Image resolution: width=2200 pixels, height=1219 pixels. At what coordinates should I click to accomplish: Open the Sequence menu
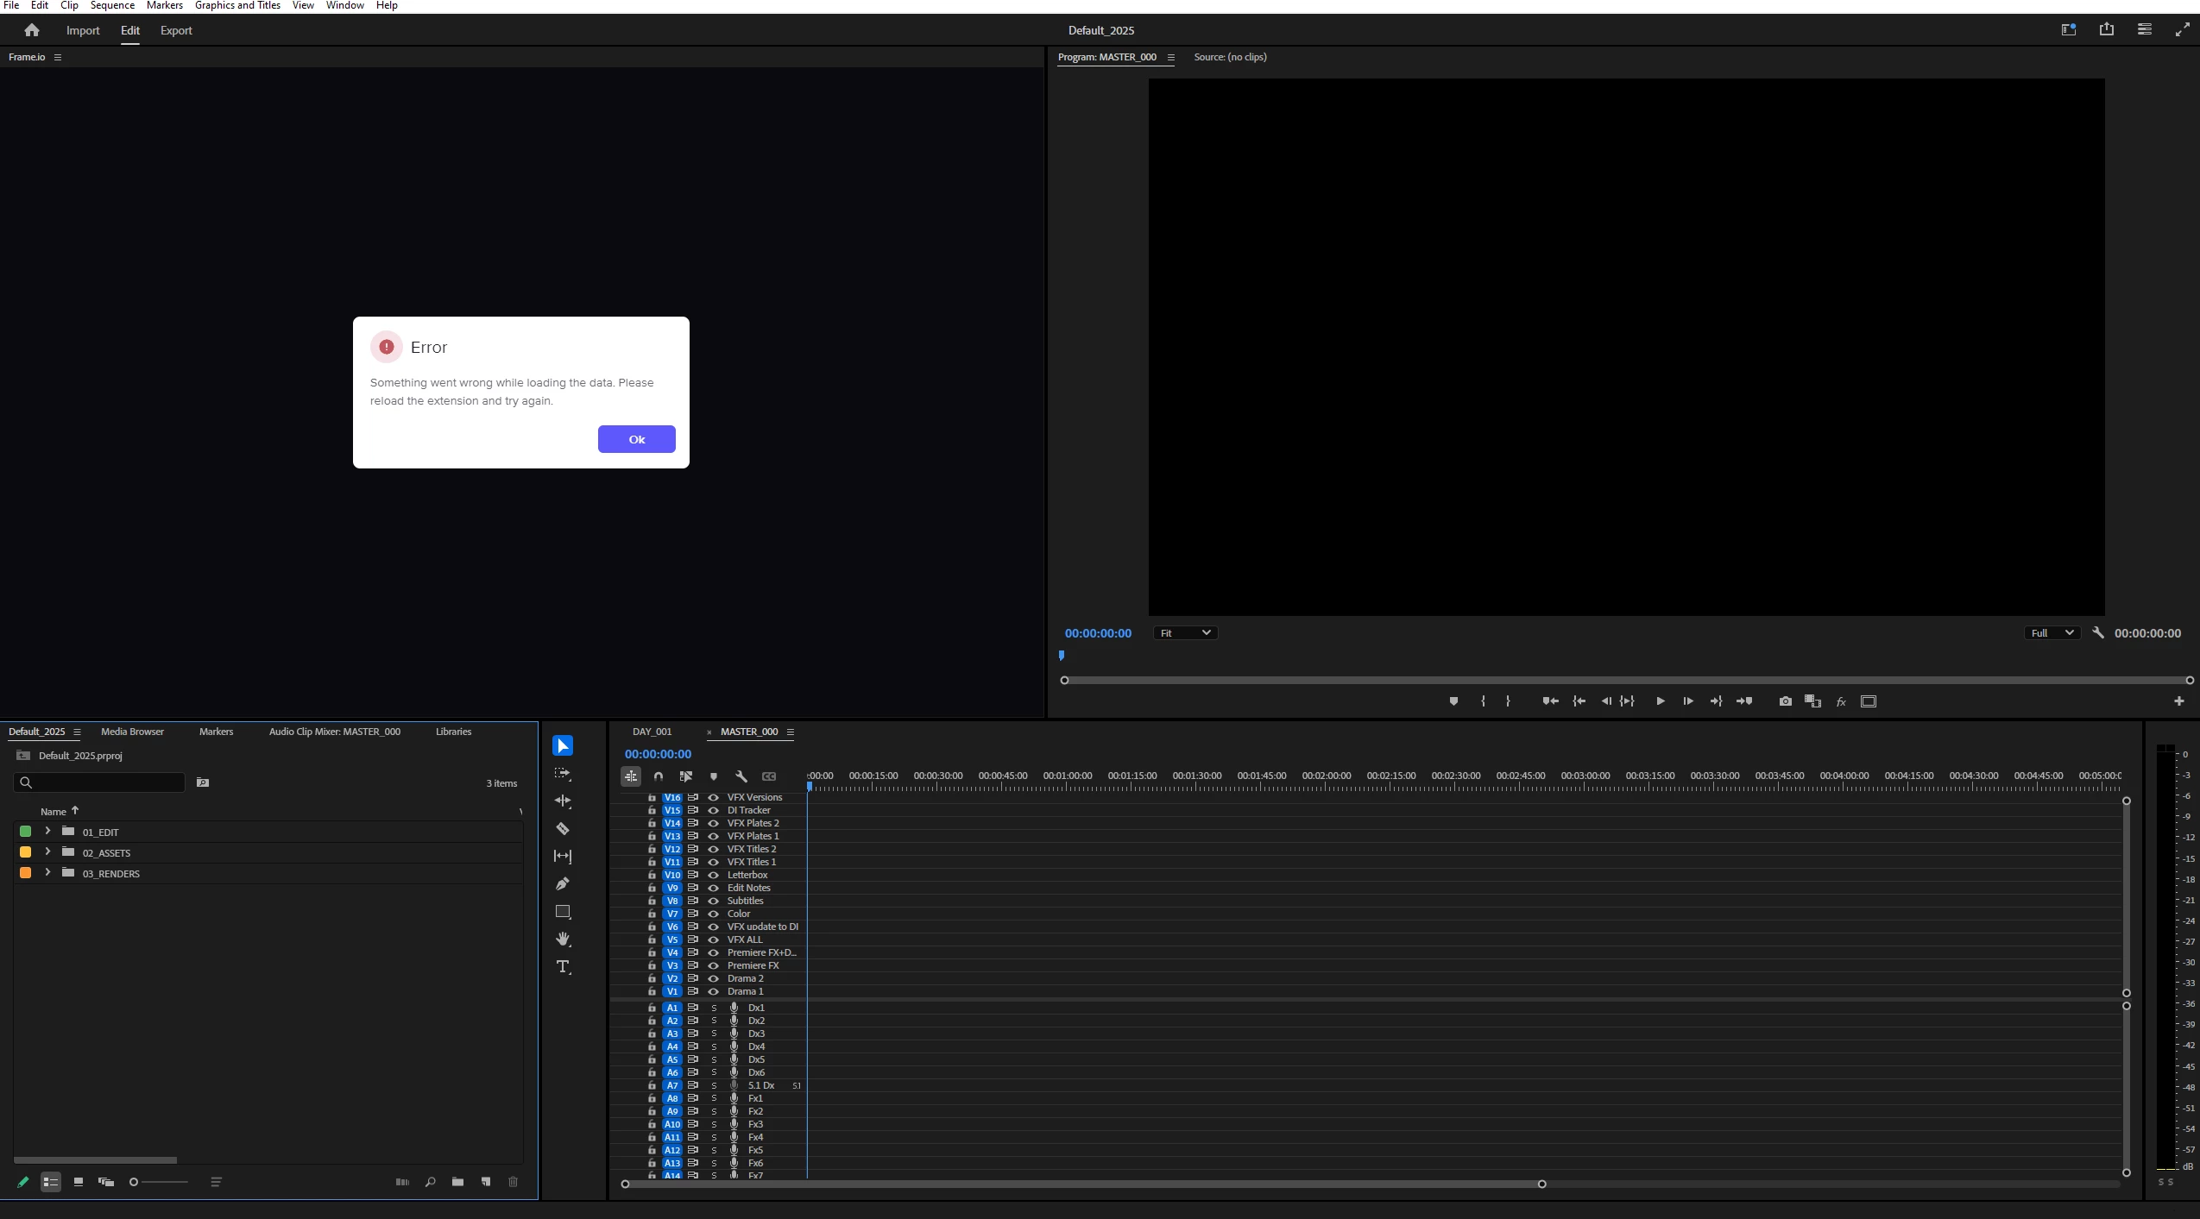point(112,6)
